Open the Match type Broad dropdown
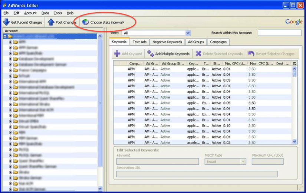The height and width of the screenshot is (193, 306). click(x=225, y=161)
